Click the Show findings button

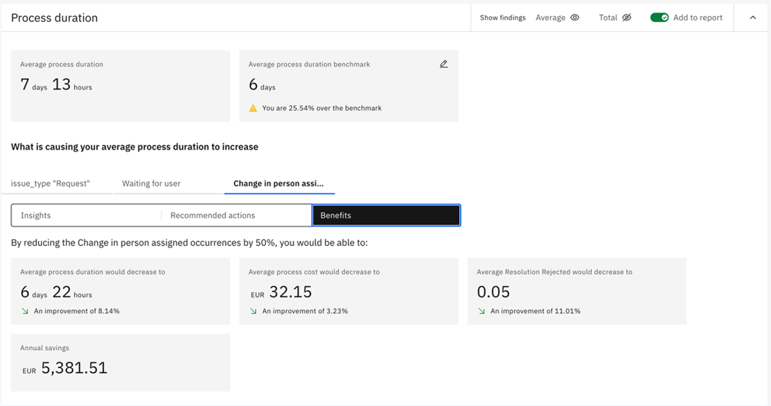pyautogui.click(x=502, y=17)
